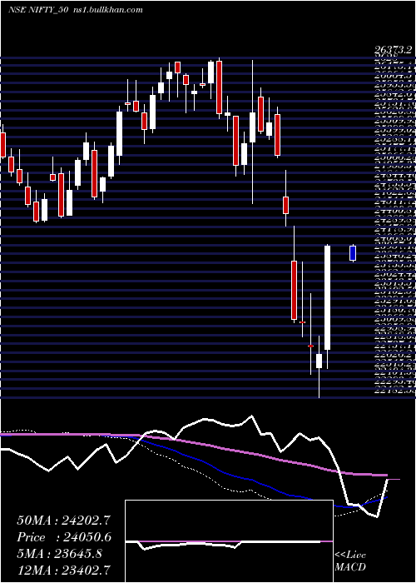The height and width of the screenshot is (583, 416).
Task: Select the 12MA : 23402.7 readout
Action: tap(64, 570)
